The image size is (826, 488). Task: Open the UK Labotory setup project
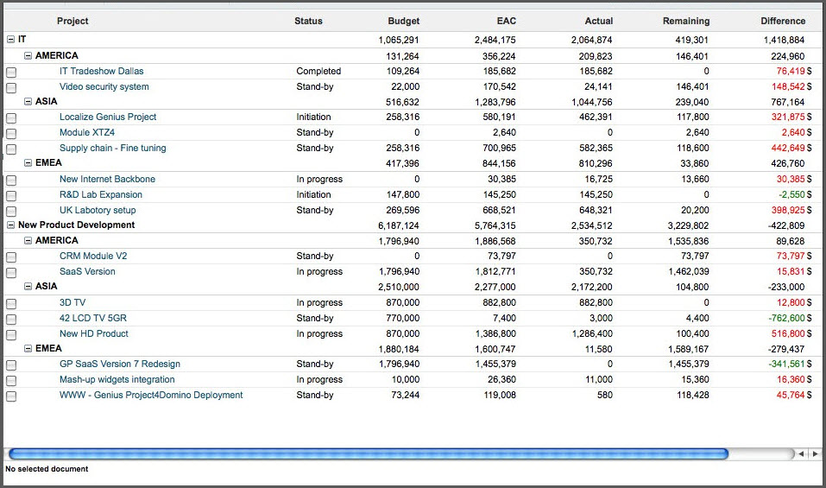click(98, 210)
